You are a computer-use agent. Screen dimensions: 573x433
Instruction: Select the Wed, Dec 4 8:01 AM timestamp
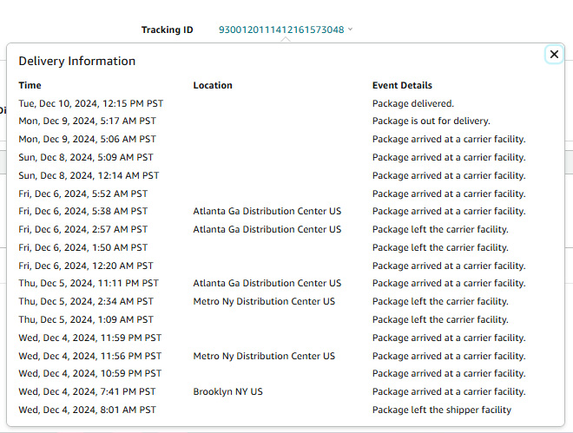click(x=88, y=410)
